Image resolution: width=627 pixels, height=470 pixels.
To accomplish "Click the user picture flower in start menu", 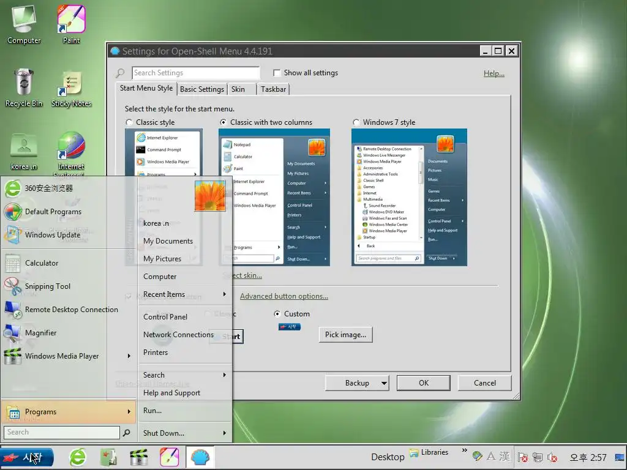I will (211, 196).
